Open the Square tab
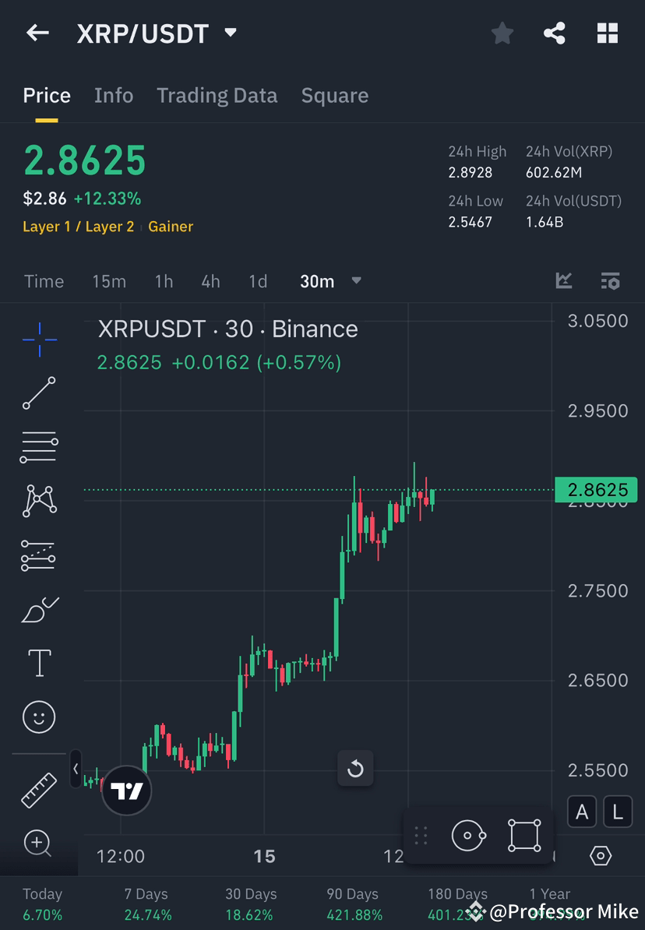This screenshot has height=930, width=645. [334, 95]
